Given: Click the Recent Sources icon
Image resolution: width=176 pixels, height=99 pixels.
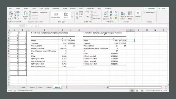Looking at the screenshot, I should [x=18, y=15].
